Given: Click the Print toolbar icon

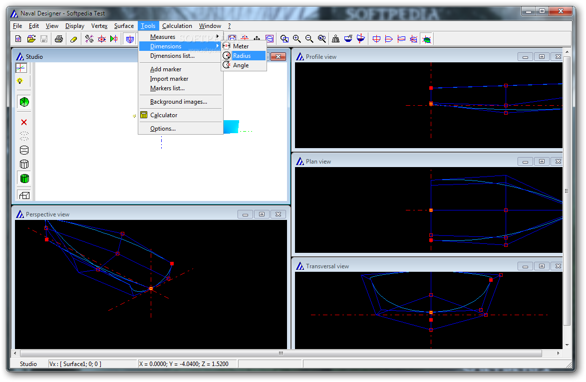Looking at the screenshot, I should pos(59,39).
